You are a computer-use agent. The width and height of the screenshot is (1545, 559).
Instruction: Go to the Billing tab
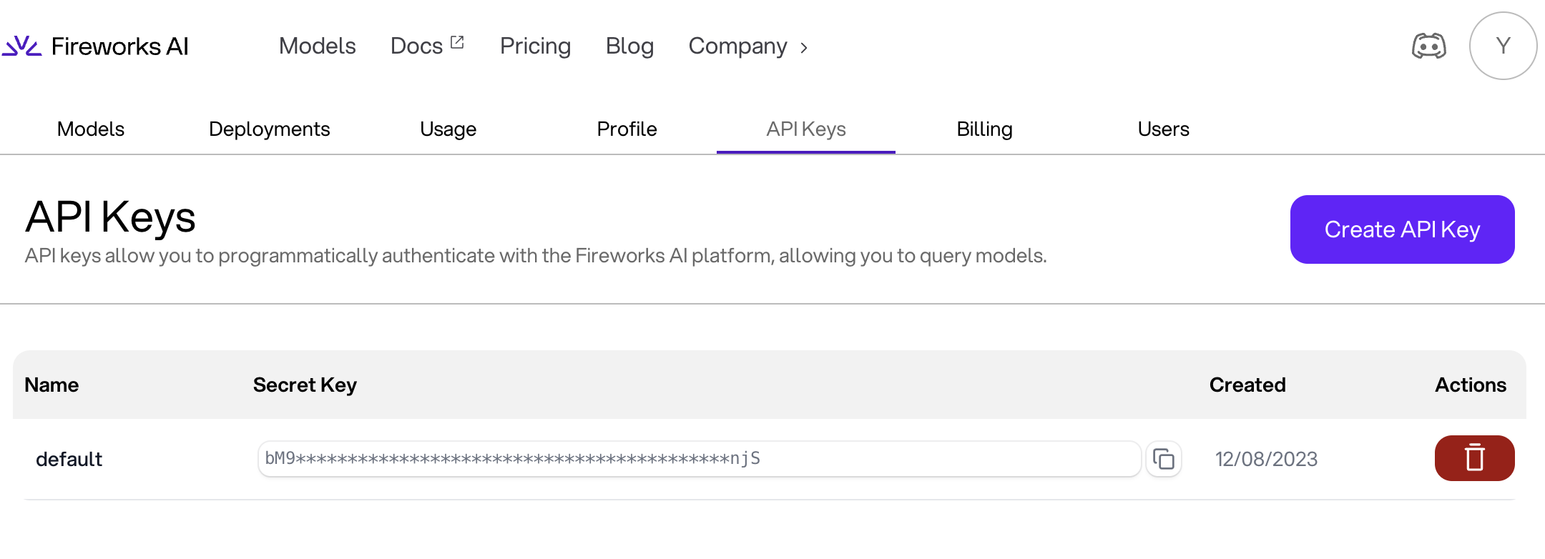[x=985, y=129]
